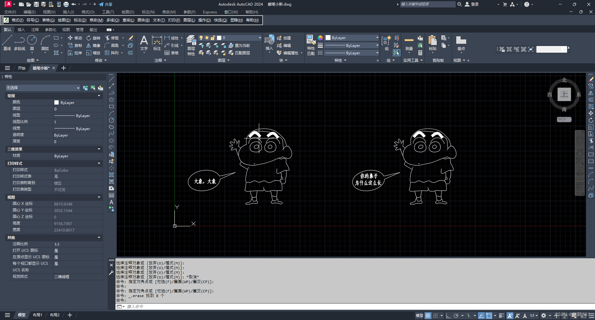Toggle lineweight display in status bar
Viewport: 595px width, 320px height.
pos(501,315)
